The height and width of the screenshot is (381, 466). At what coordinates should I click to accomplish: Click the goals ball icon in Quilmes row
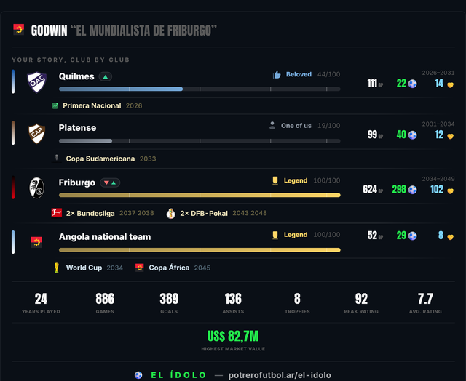pyautogui.click(x=413, y=84)
